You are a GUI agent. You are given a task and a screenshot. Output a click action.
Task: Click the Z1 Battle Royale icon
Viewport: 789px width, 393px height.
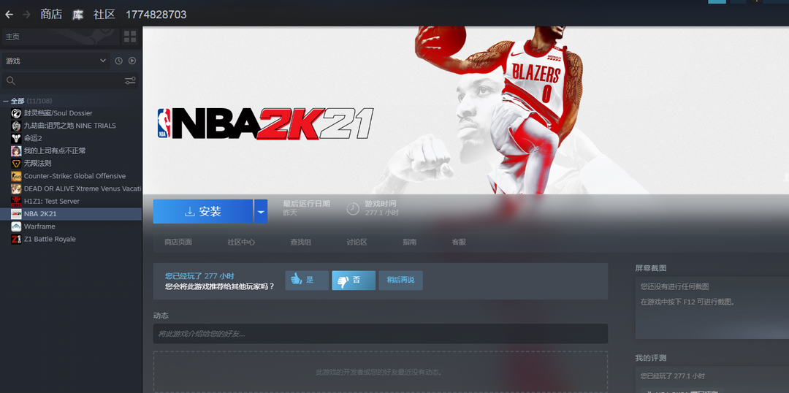pos(16,239)
